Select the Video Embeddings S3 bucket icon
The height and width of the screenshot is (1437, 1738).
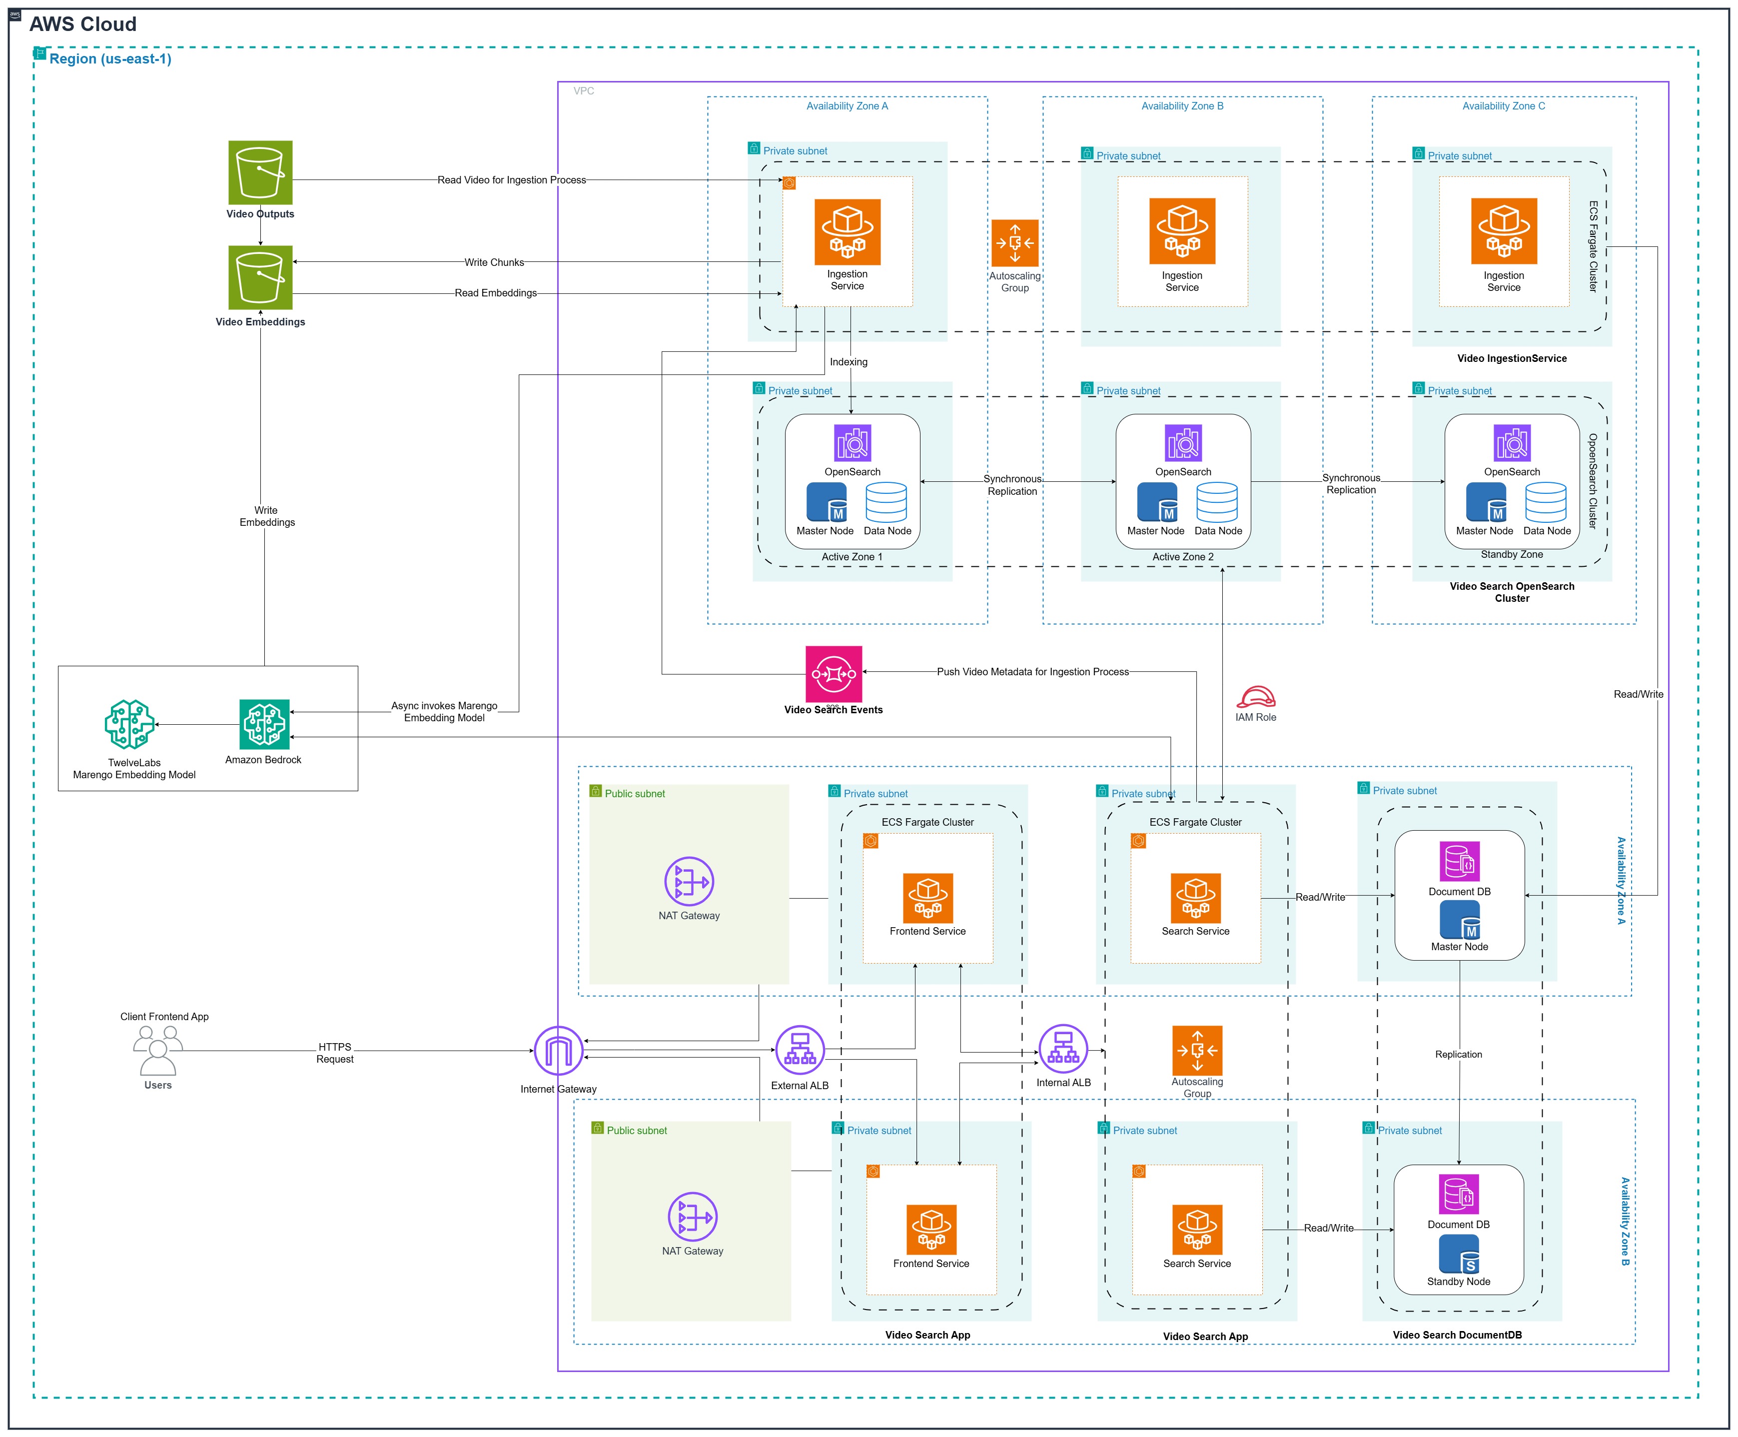(261, 277)
